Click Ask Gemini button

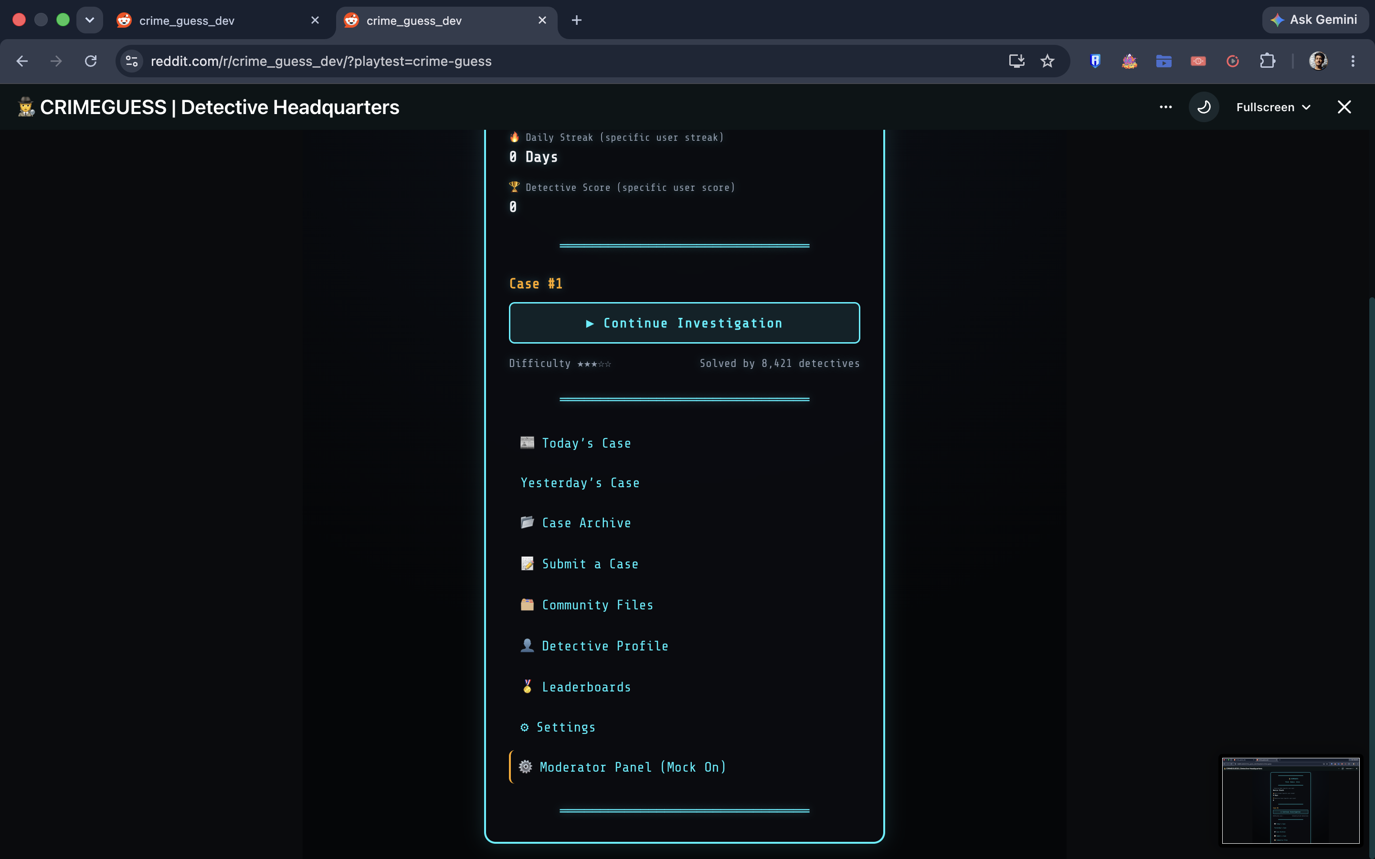coord(1315,20)
